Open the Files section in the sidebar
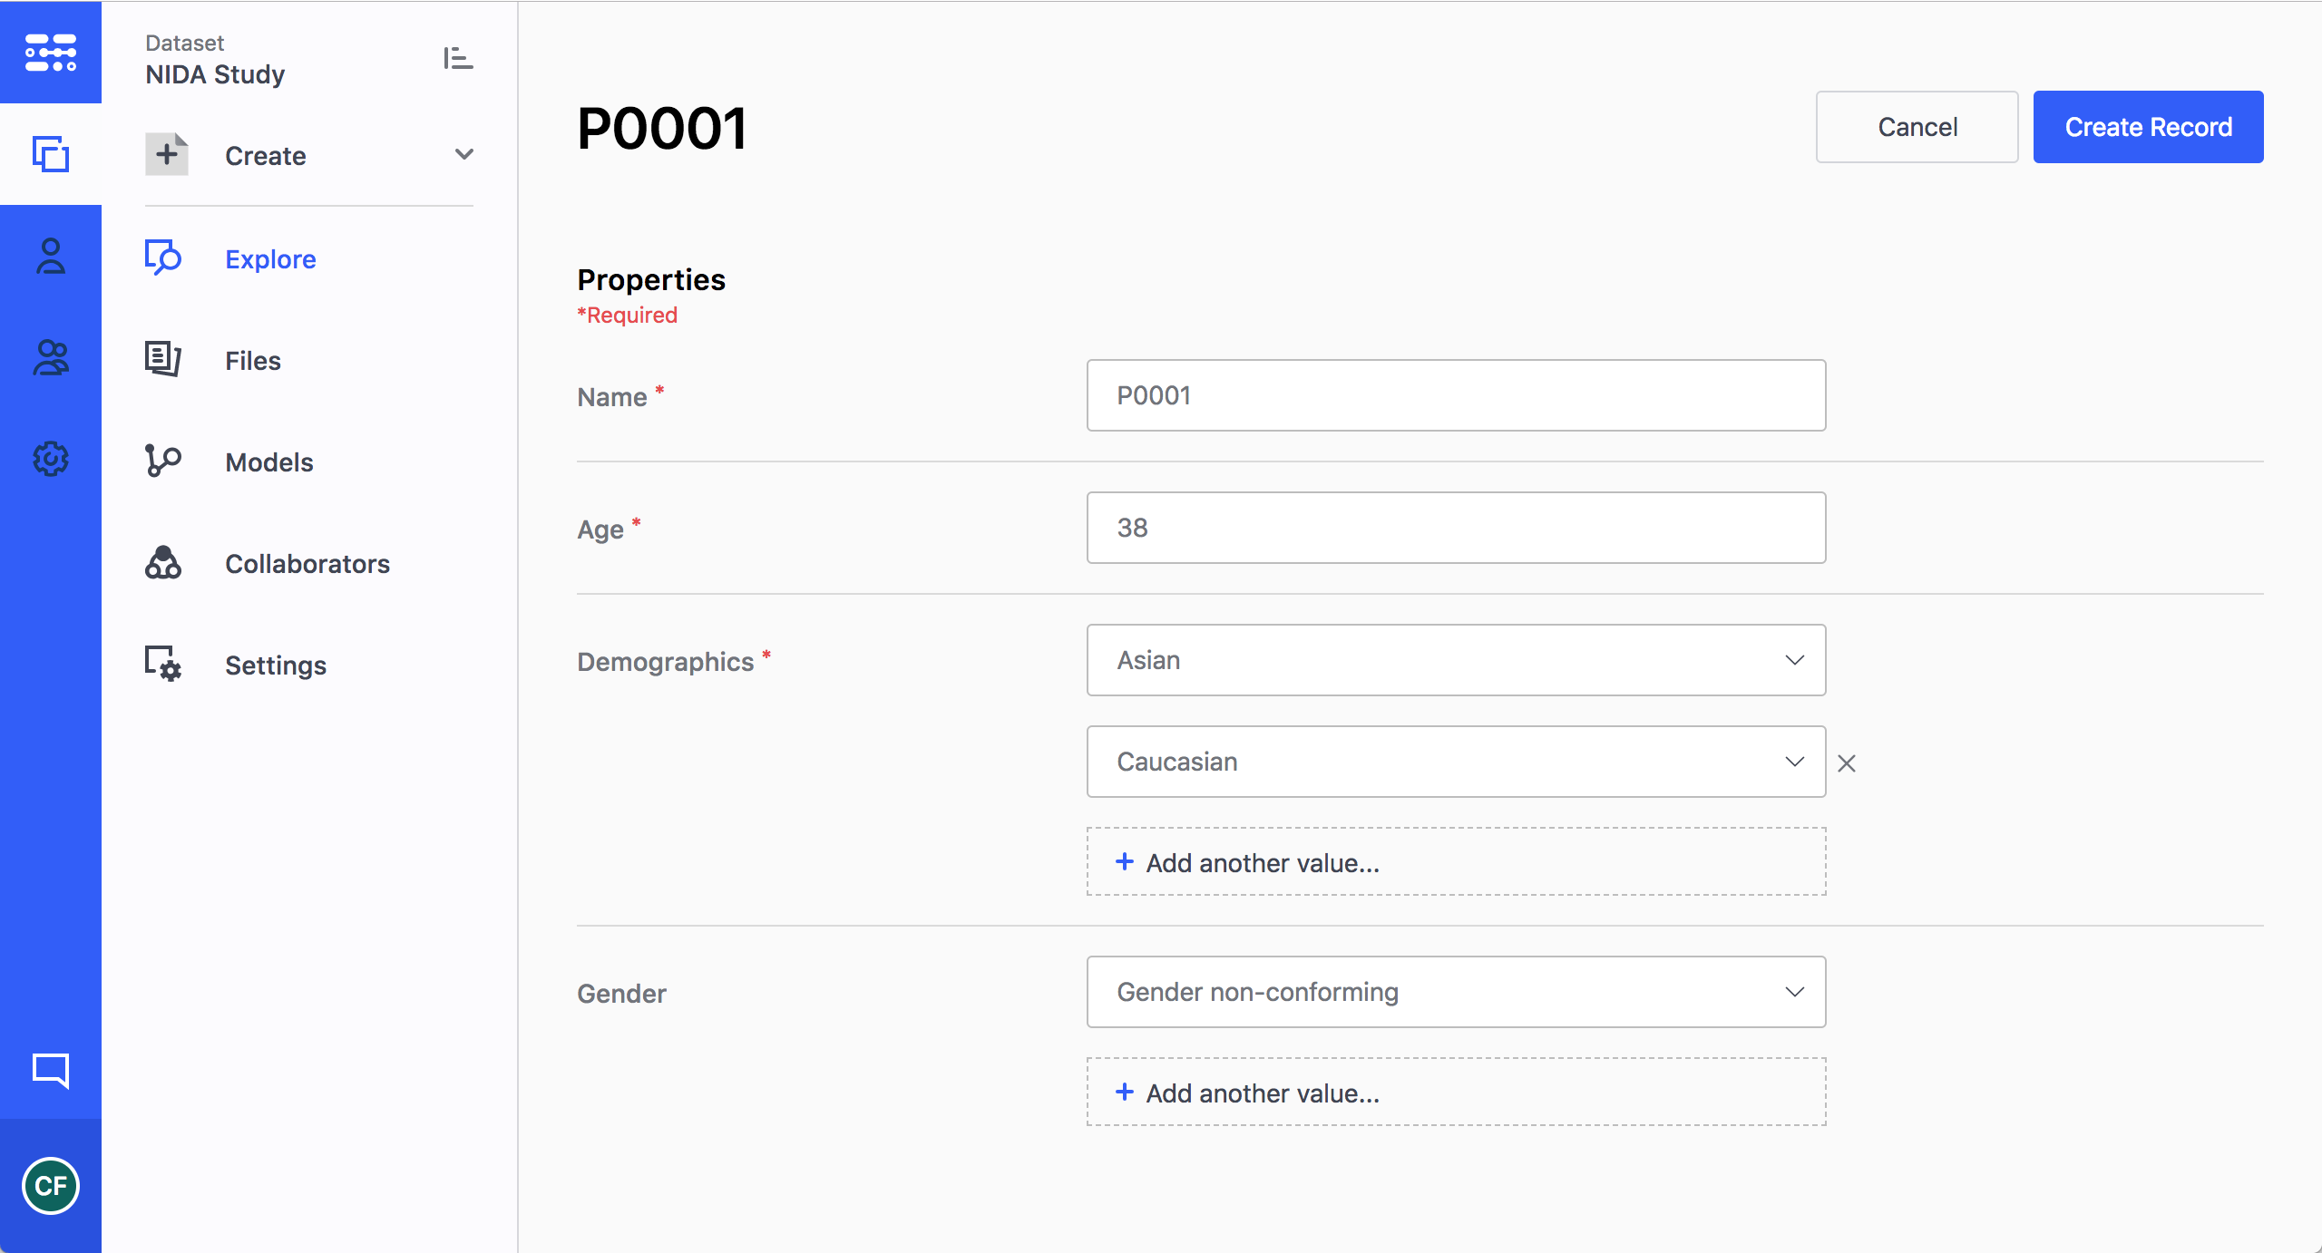This screenshot has height=1253, width=2322. tap(253, 361)
